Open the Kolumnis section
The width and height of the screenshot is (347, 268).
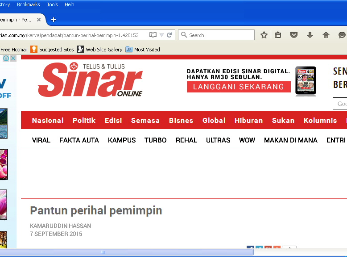(320, 120)
